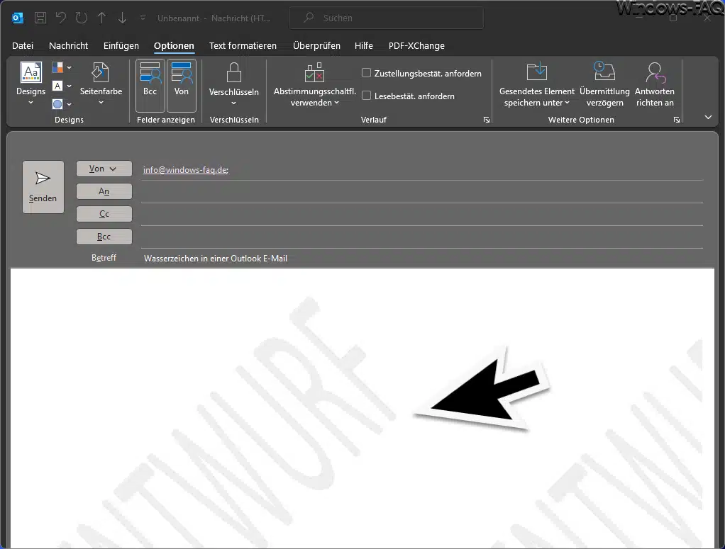Enable Lesebestät. anfordern checkbox
The image size is (725, 549).
pos(366,96)
